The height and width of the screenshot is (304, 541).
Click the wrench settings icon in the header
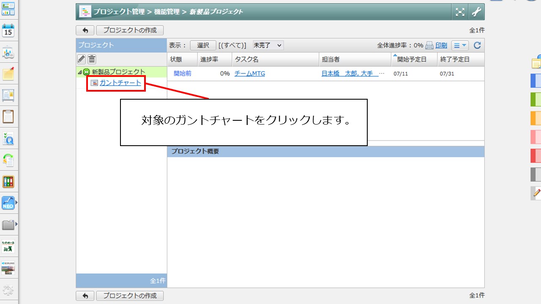476,12
